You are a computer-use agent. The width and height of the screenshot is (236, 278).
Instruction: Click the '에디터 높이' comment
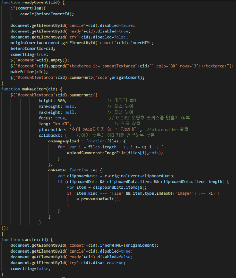tap(122, 101)
